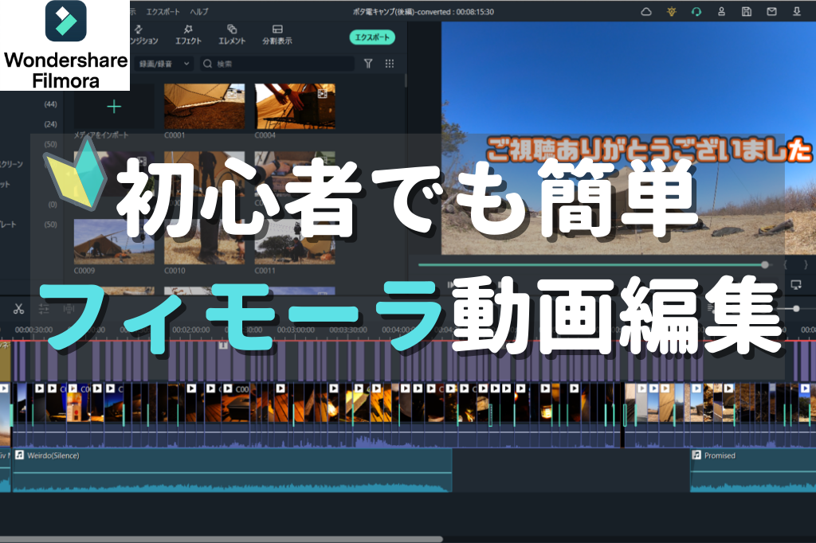Select the C0010 media thumbnail
816x543 pixels.
[x=205, y=242]
